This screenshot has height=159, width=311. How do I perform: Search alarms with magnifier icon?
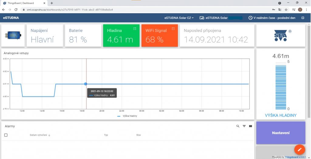click(238, 126)
